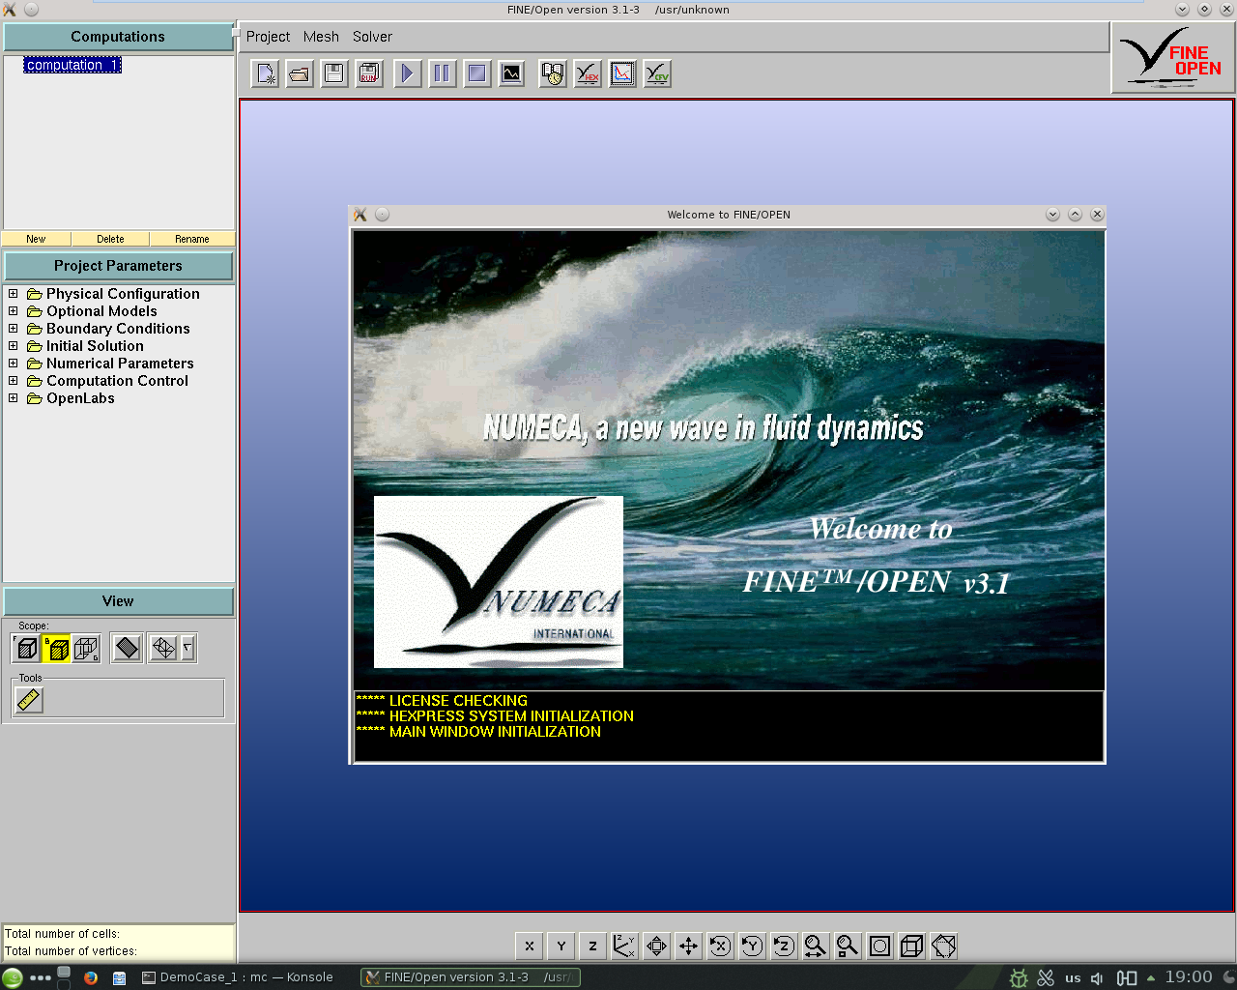Rotate view about the Y axis
Screen dimensions: 1237x990
[753, 946]
